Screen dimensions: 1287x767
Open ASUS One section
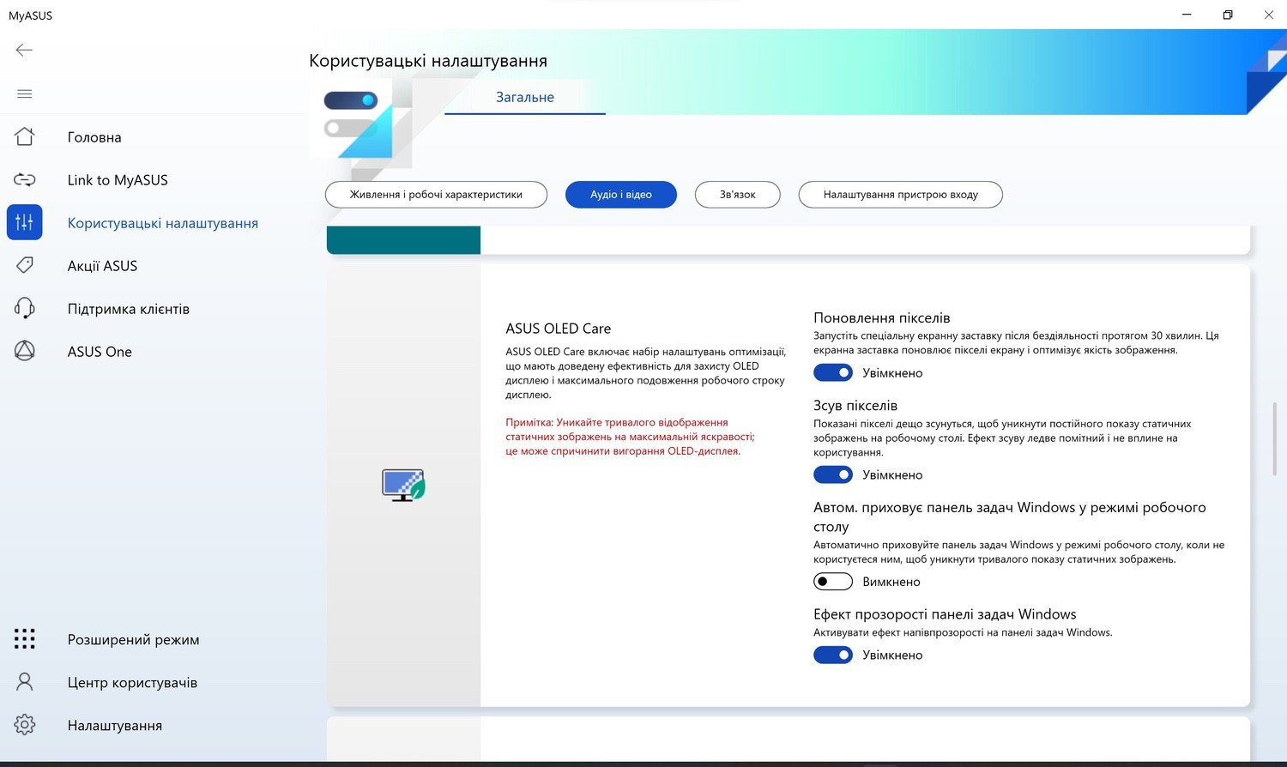point(100,352)
